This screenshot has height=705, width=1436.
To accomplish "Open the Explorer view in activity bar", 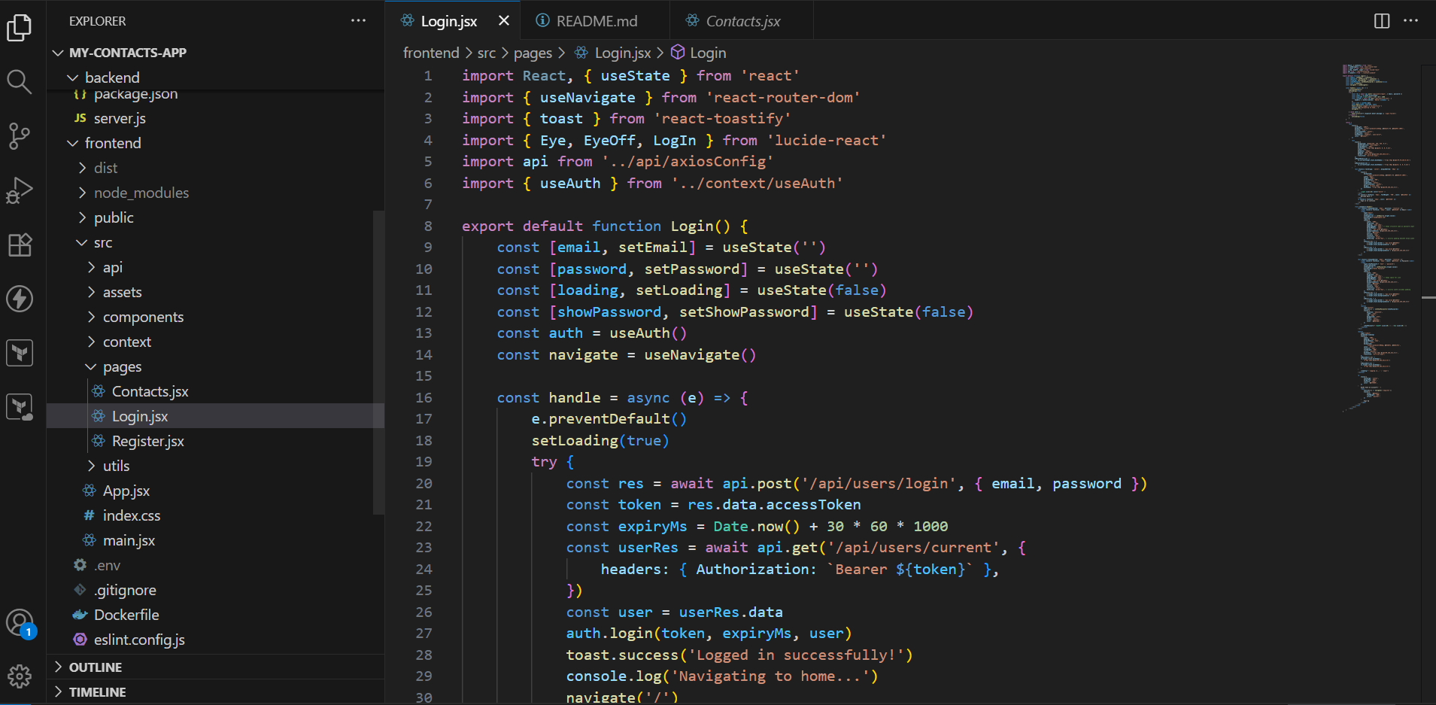I will click(20, 29).
